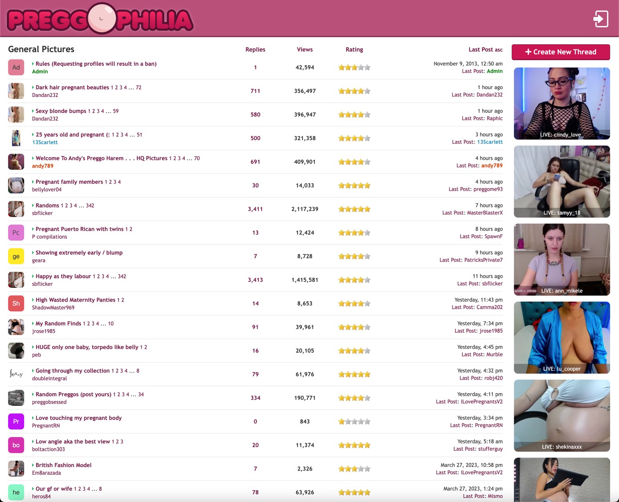The height and width of the screenshot is (502, 619).
Task: Click the 'Pr' avatar for PregnantRN
Action: point(16,422)
